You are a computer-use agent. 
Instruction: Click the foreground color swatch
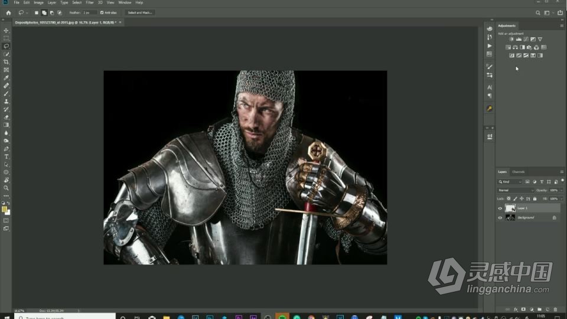click(4, 209)
